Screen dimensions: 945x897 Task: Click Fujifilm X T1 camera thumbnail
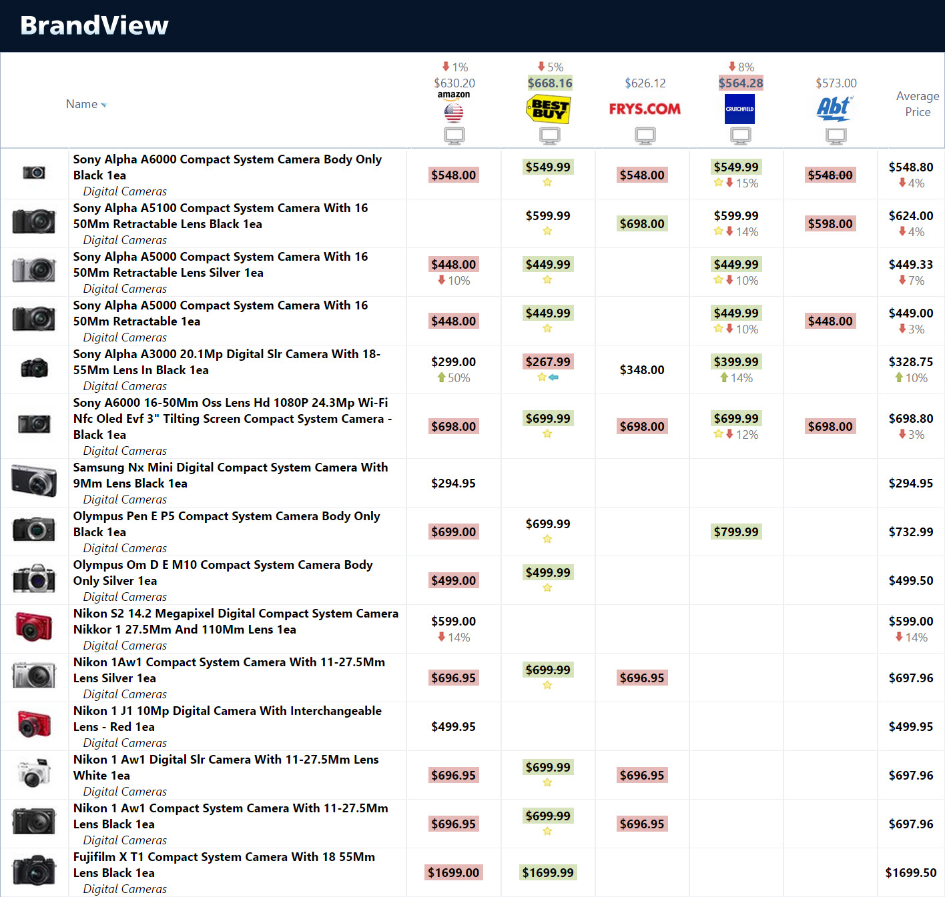pyautogui.click(x=34, y=870)
